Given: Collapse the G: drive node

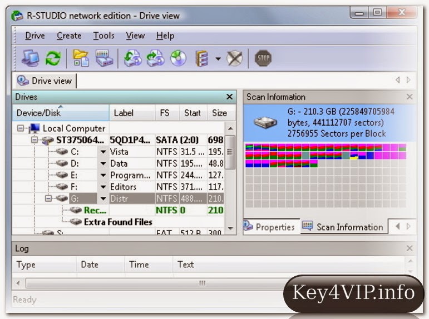Looking at the screenshot, I should tap(48, 198).
